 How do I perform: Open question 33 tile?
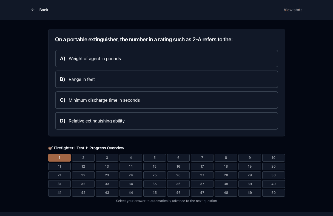coord(107,184)
